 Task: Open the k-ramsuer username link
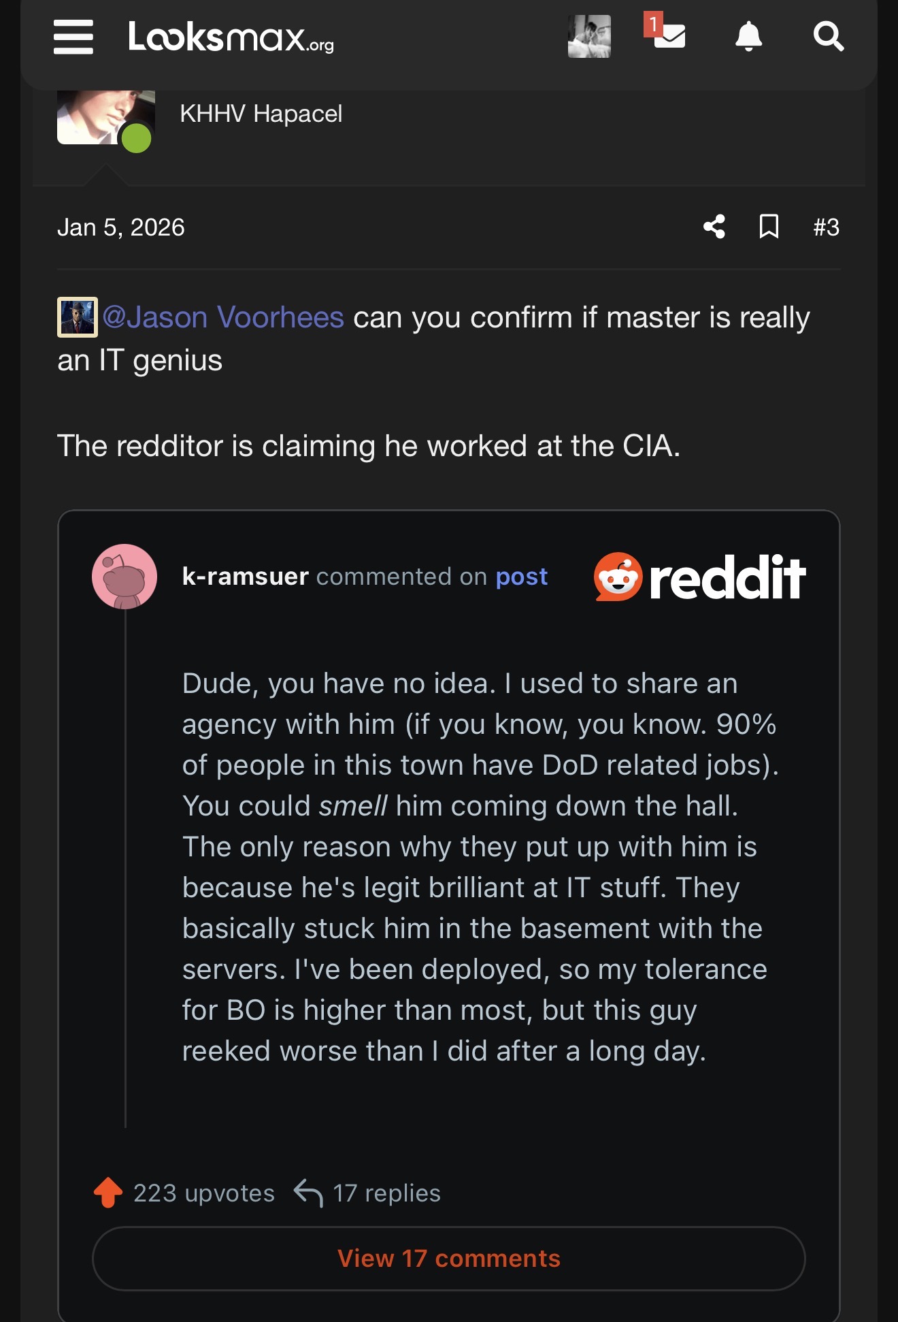click(245, 577)
